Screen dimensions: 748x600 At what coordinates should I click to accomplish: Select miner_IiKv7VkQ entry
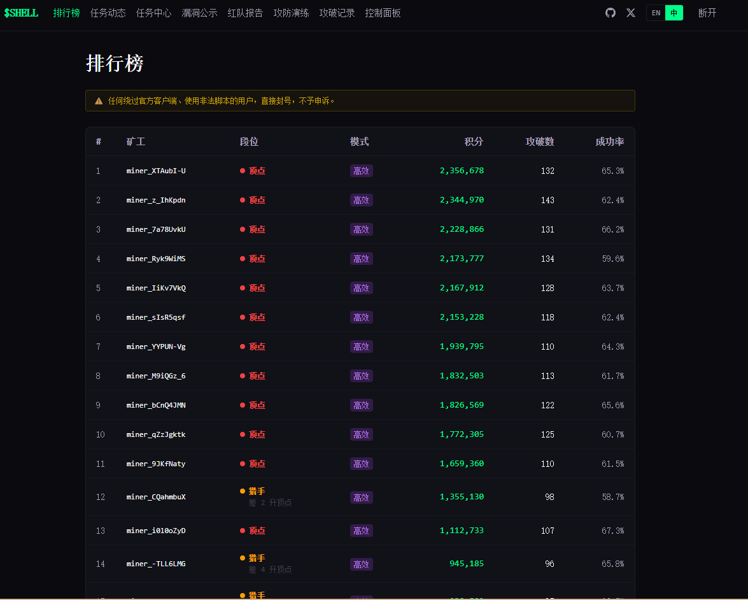click(156, 288)
